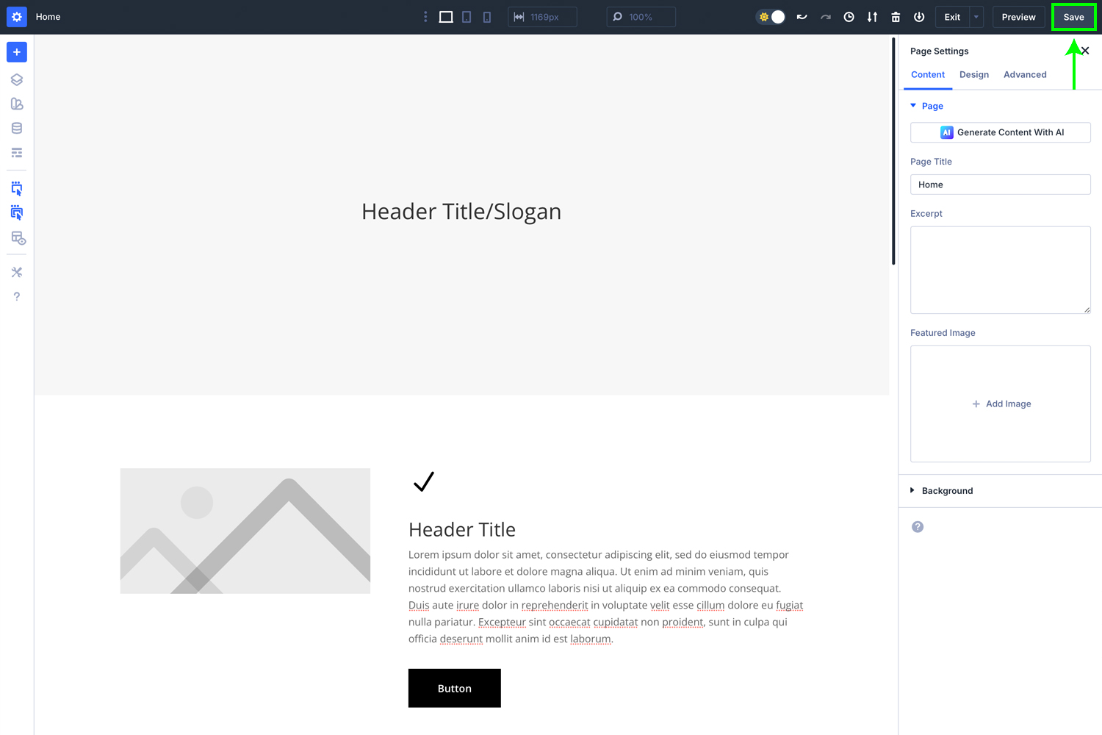The height and width of the screenshot is (735, 1102).
Task: Switch to tablet preview mode
Action: (x=467, y=16)
